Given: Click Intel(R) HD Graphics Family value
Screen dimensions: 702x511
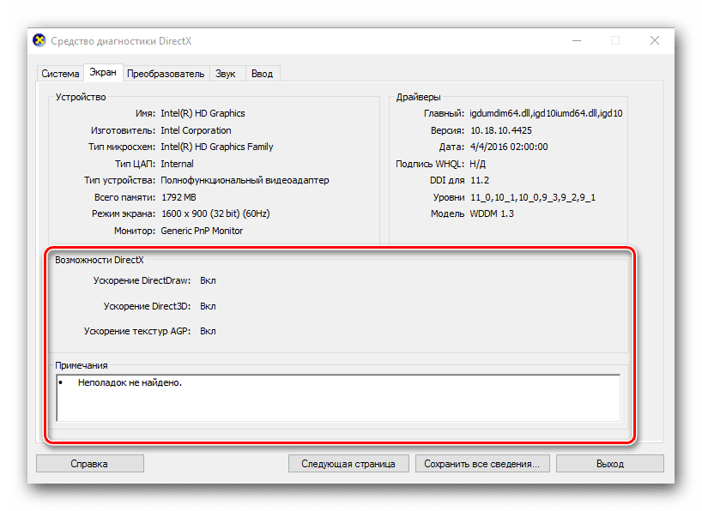Looking at the screenshot, I should [x=216, y=147].
